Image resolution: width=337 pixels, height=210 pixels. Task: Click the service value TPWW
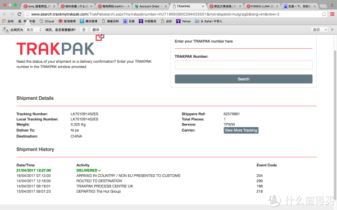tap(229, 124)
